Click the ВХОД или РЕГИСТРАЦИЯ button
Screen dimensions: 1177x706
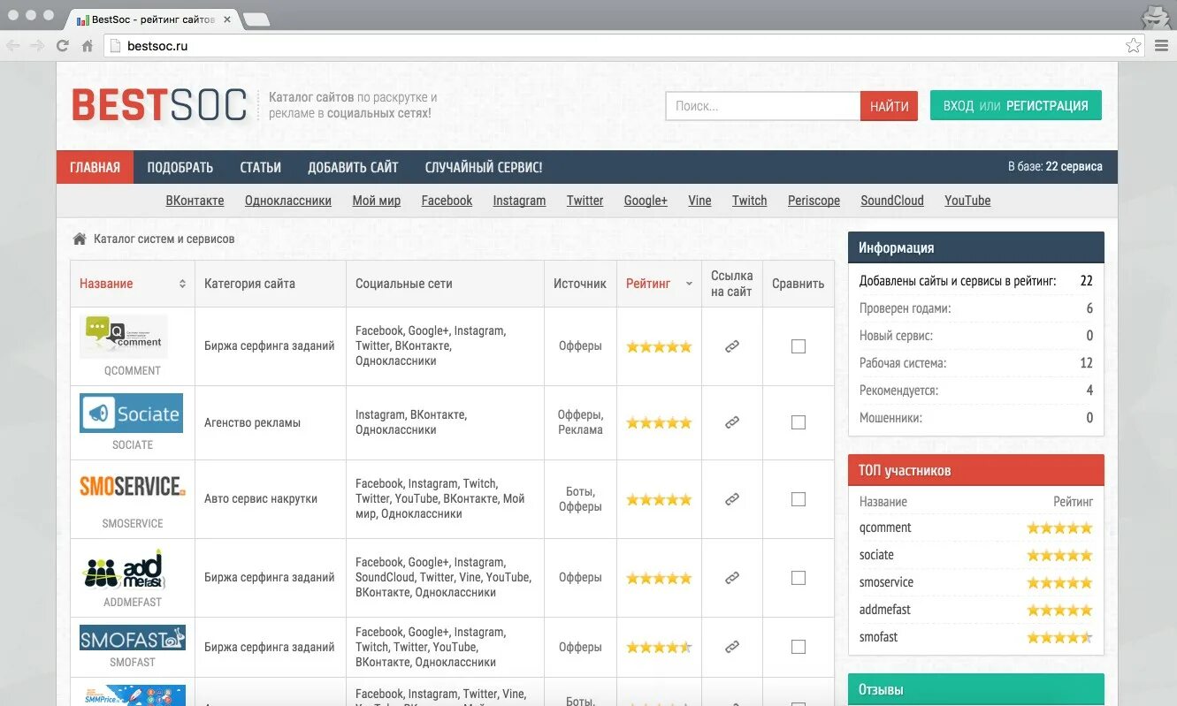pos(1016,105)
